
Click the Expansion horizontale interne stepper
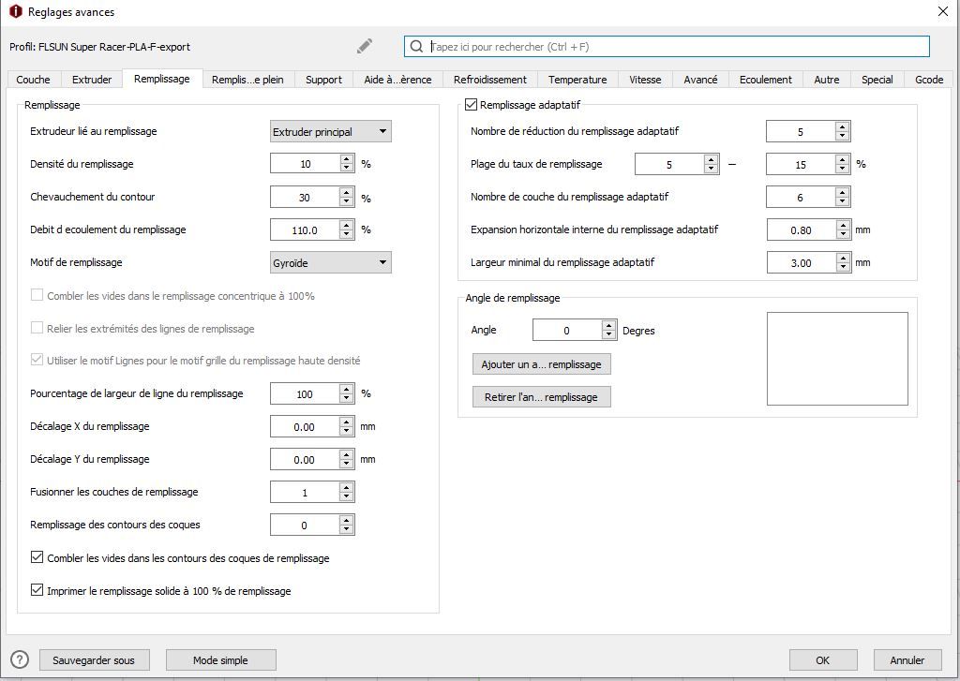pyautogui.click(x=843, y=230)
